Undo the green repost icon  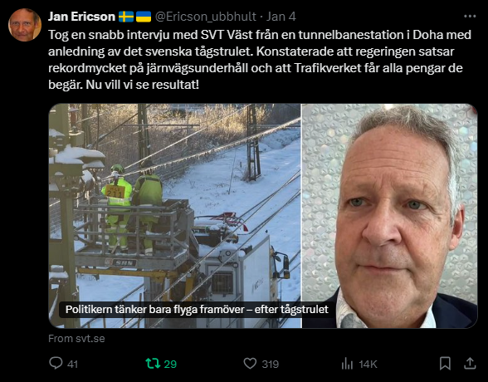tap(153, 364)
